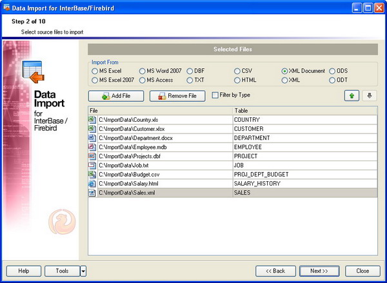Click the Excel icon beside Country.xls
This screenshot has width=387, height=283.
coord(92,120)
